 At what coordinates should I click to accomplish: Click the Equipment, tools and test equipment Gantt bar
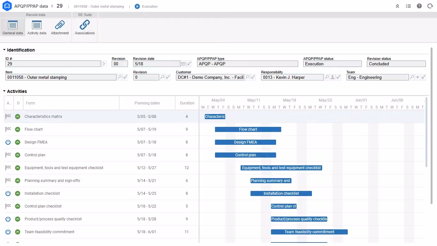point(281,168)
